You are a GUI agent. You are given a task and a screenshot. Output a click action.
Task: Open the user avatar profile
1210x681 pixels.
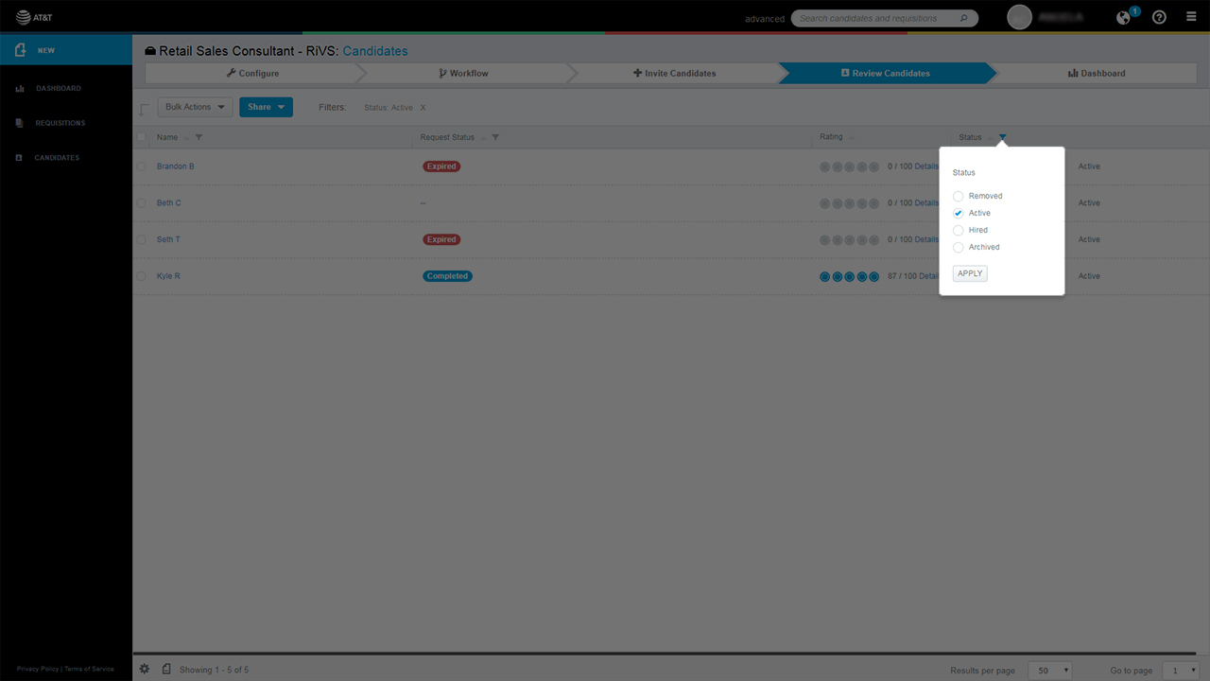point(1019,17)
